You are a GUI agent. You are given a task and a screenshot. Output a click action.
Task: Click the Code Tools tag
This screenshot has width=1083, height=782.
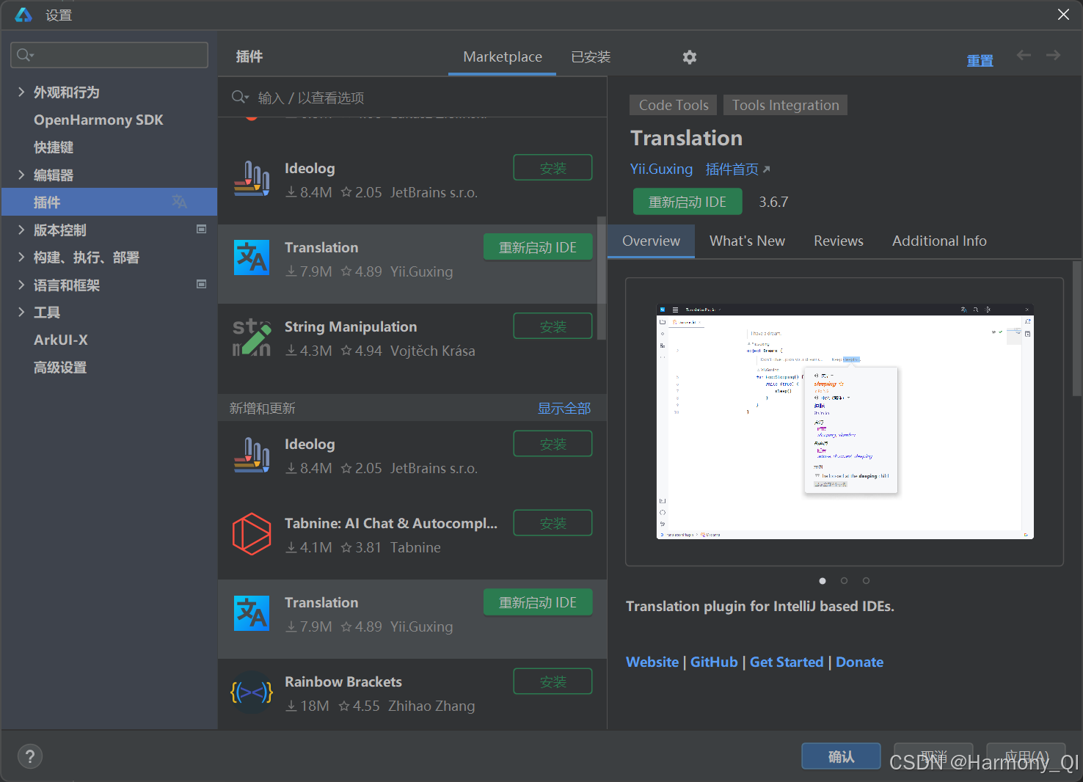[x=674, y=105]
